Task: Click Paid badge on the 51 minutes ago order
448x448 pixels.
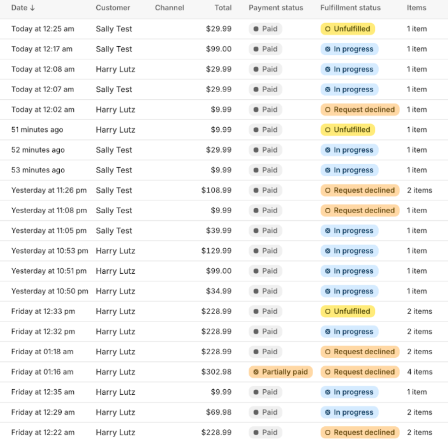Action: pyautogui.click(x=265, y=130)
